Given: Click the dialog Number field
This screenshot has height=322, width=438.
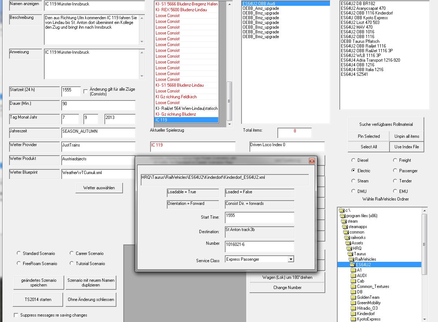Looking at the screenshot, I should [260, 246].
